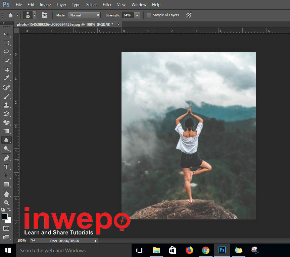Select the Hand tool
This screenshot has width=290, height=257.
tap(6, 194)
